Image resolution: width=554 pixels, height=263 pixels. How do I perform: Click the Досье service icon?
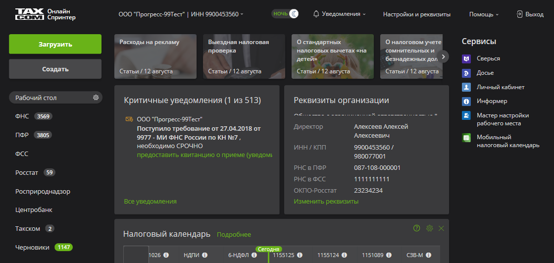[466, 73]
